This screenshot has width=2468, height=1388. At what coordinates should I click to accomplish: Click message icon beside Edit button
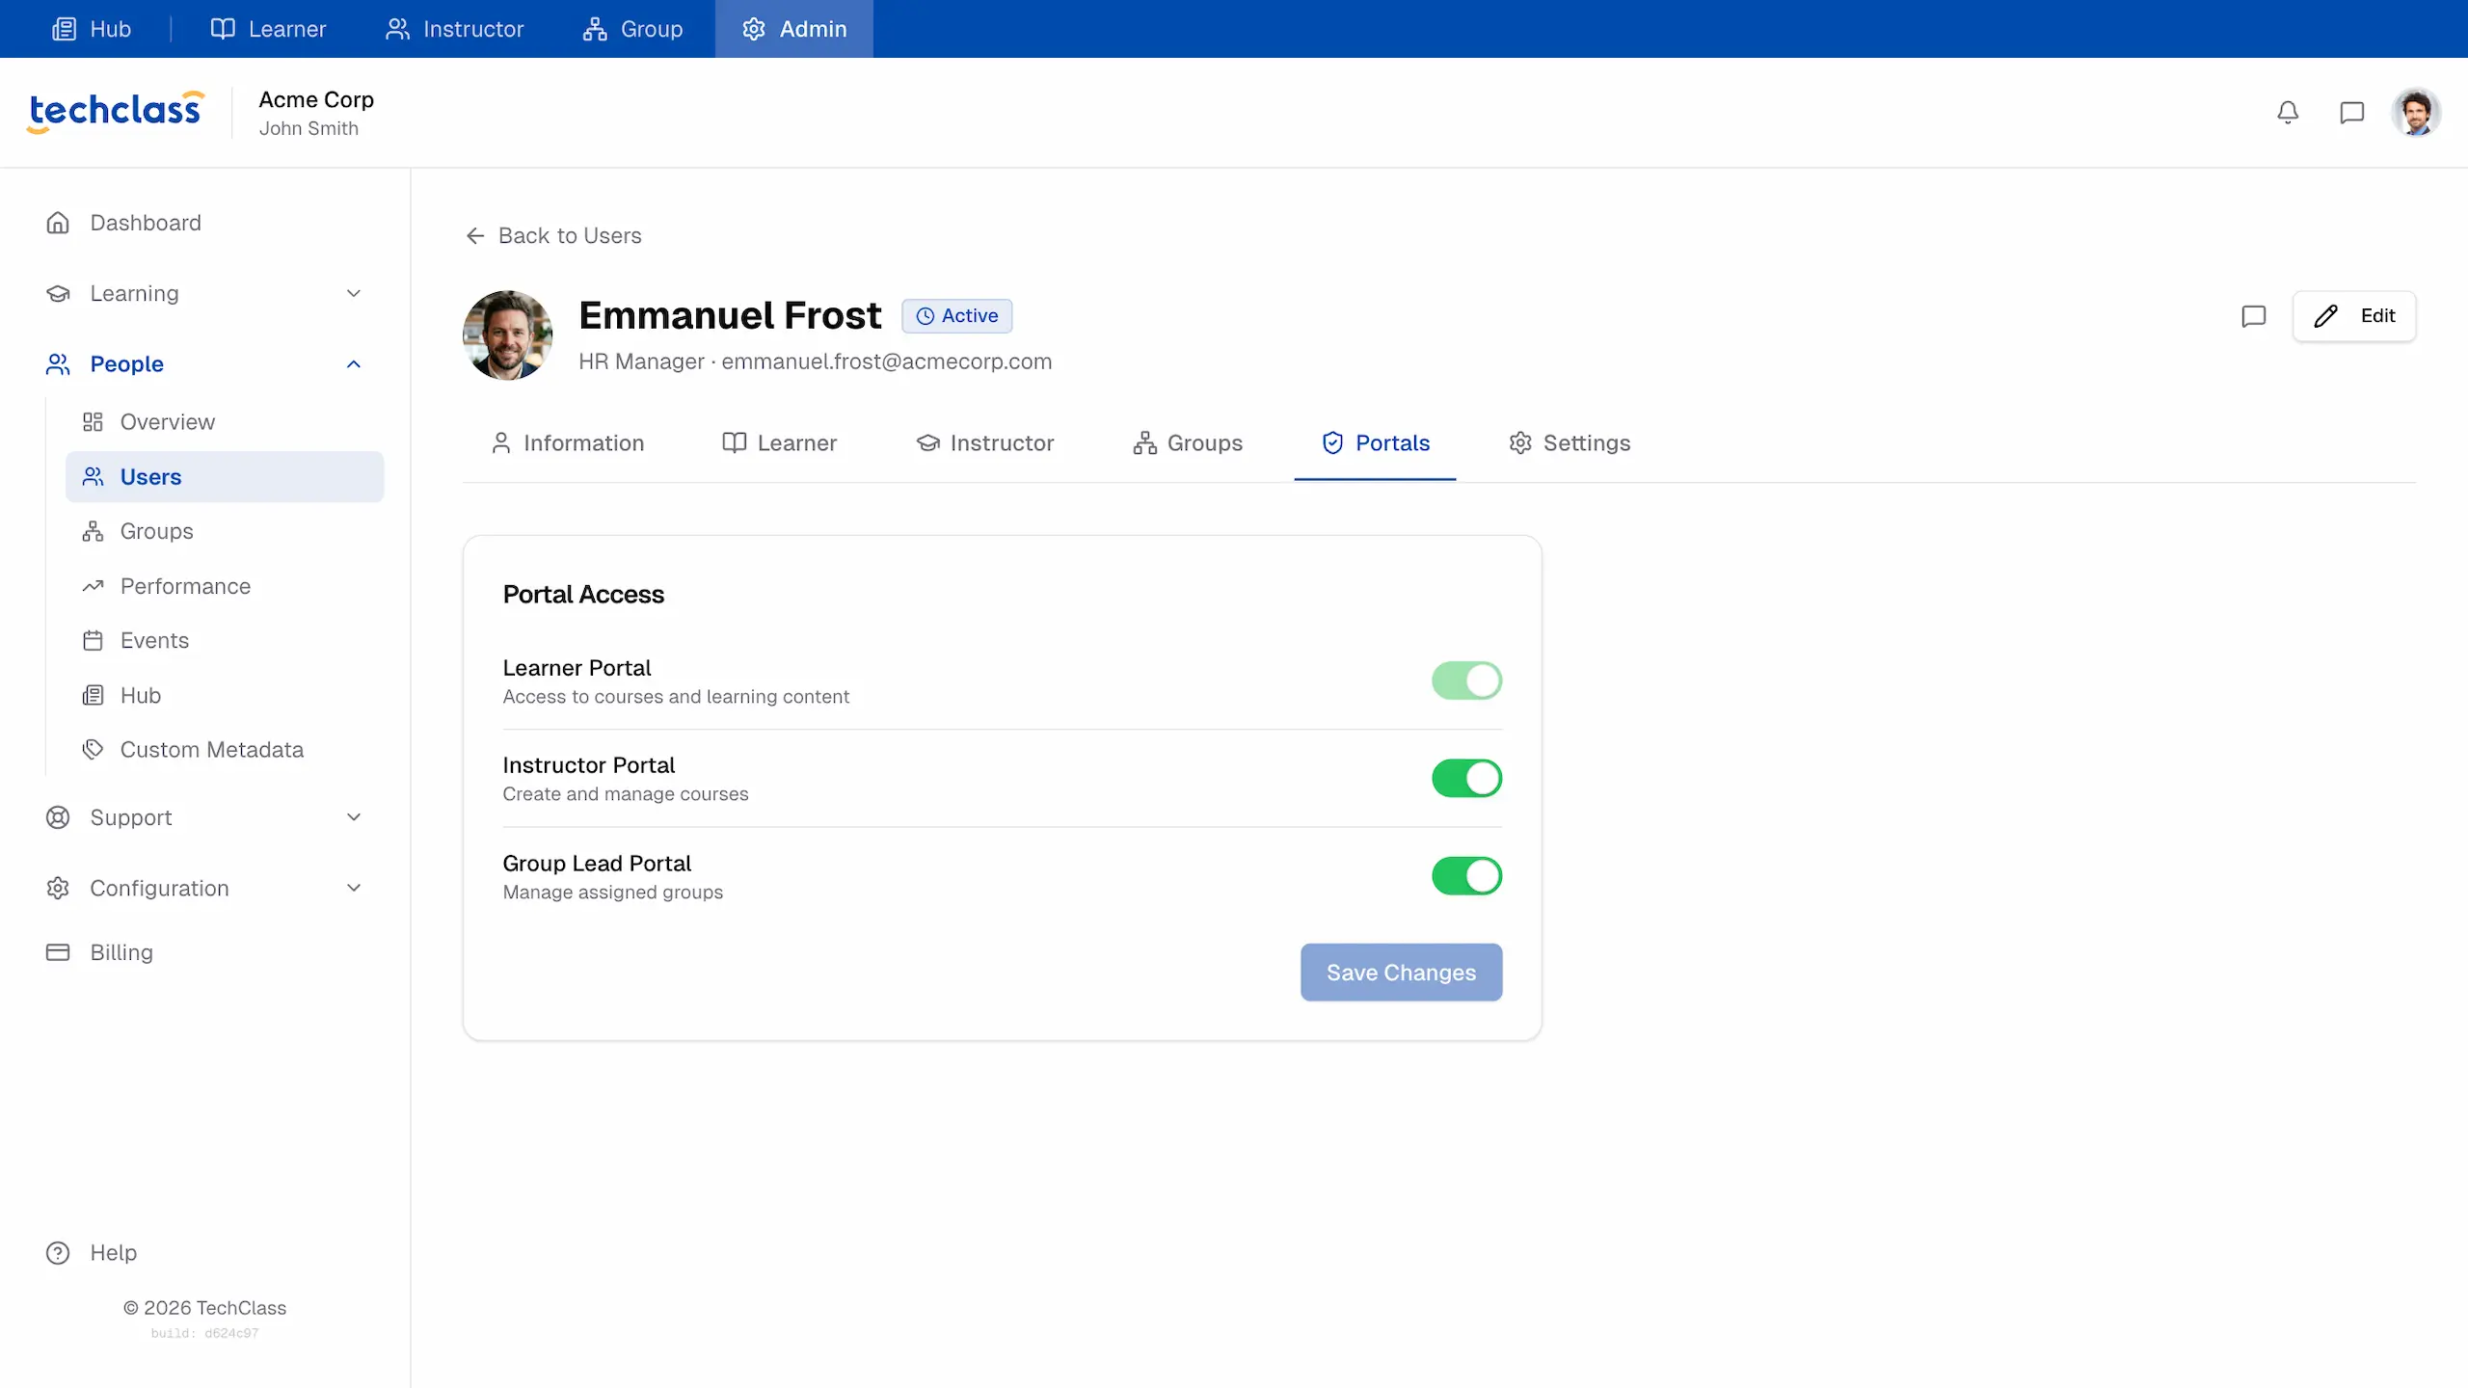[2253, 316]
